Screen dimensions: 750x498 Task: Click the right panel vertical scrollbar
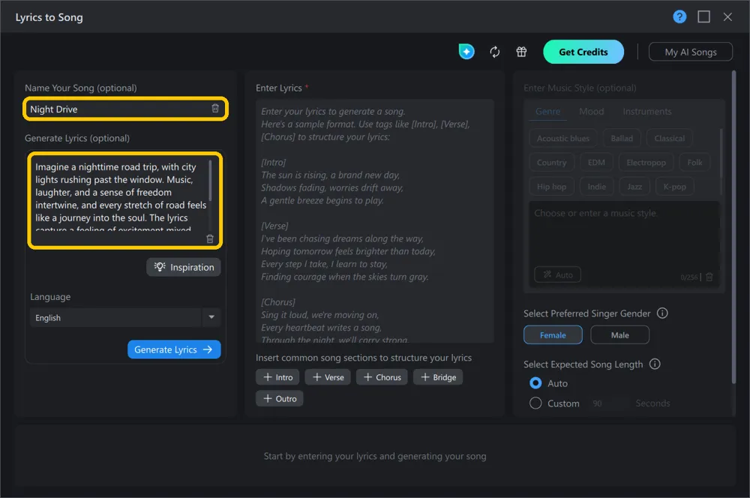tap(733, 226)
